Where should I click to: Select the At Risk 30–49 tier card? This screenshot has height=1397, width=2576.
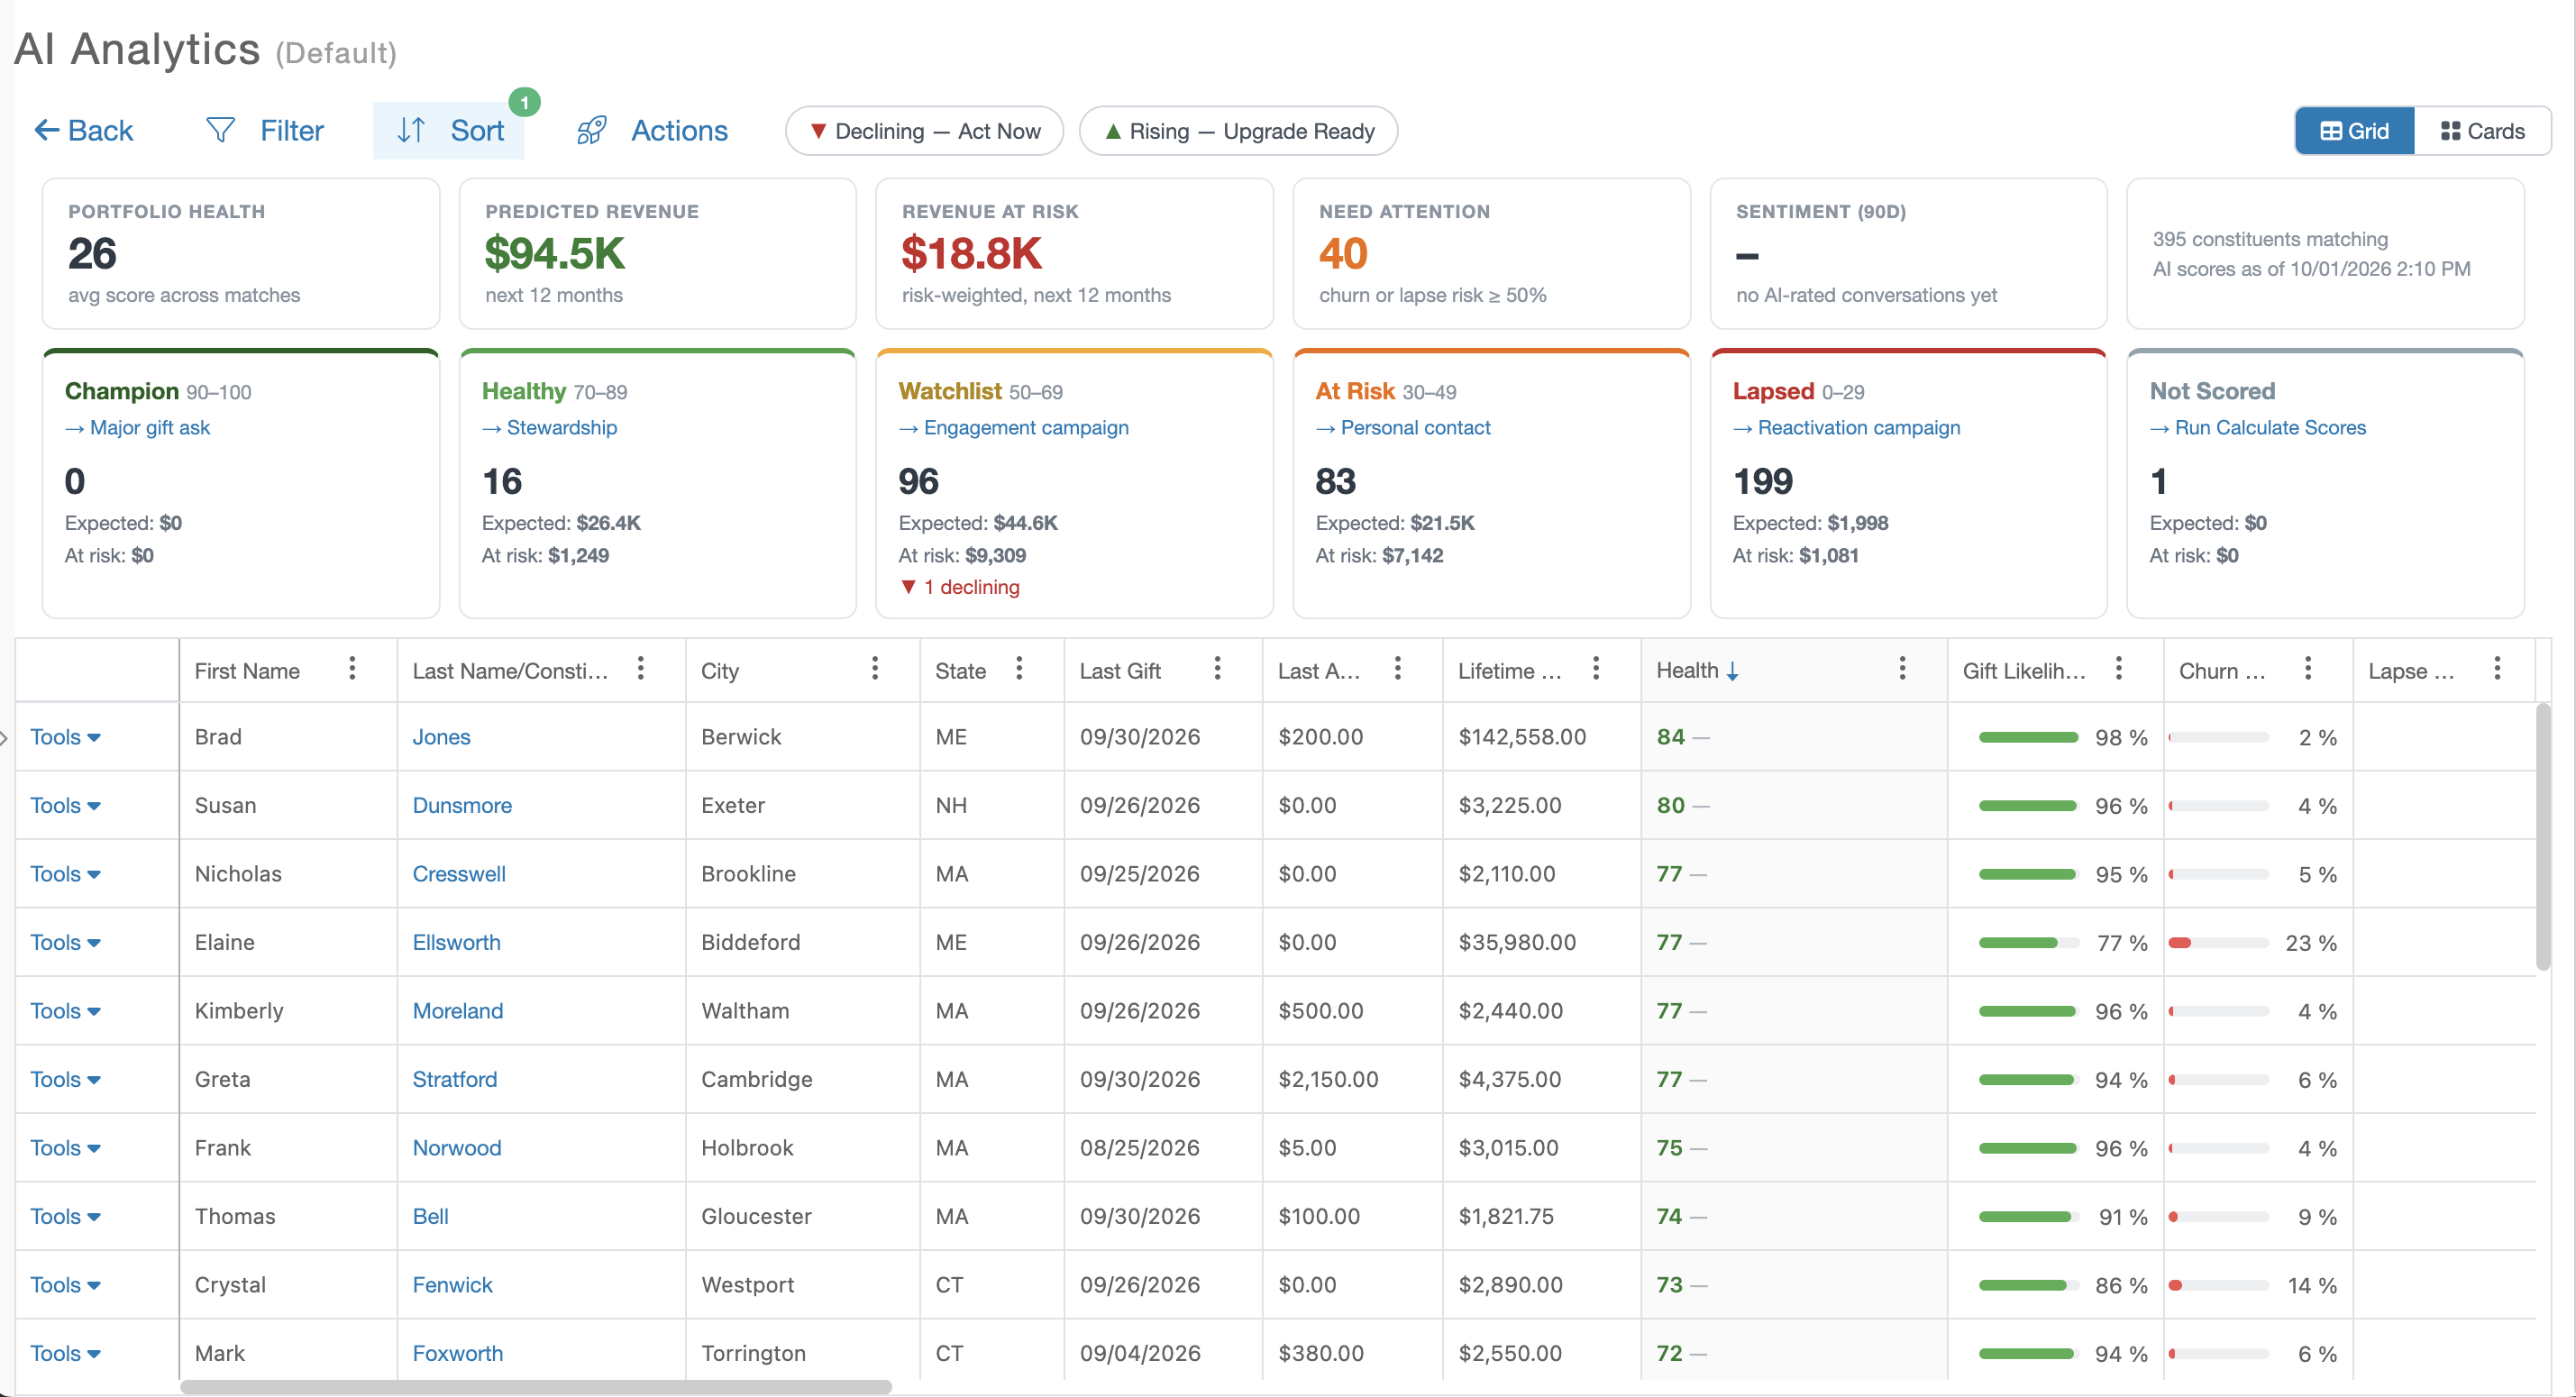pos(1491,483)
